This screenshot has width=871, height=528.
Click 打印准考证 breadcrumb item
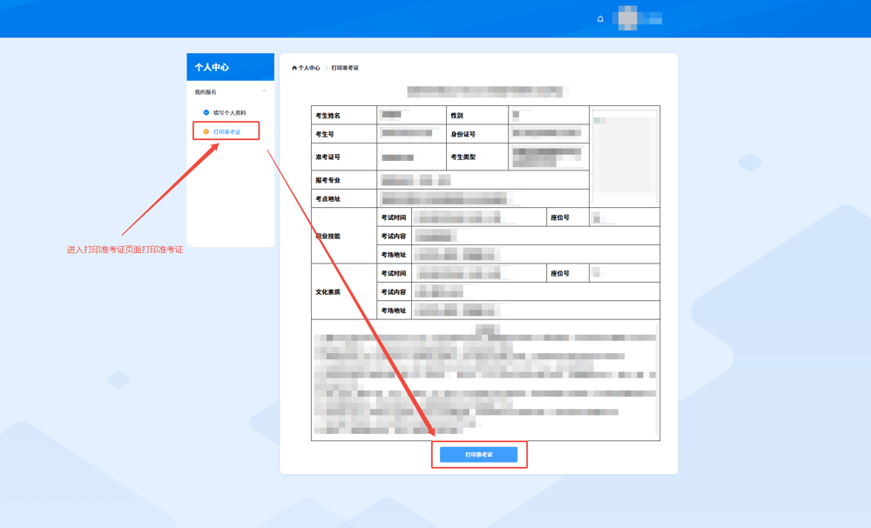[345, 68]
